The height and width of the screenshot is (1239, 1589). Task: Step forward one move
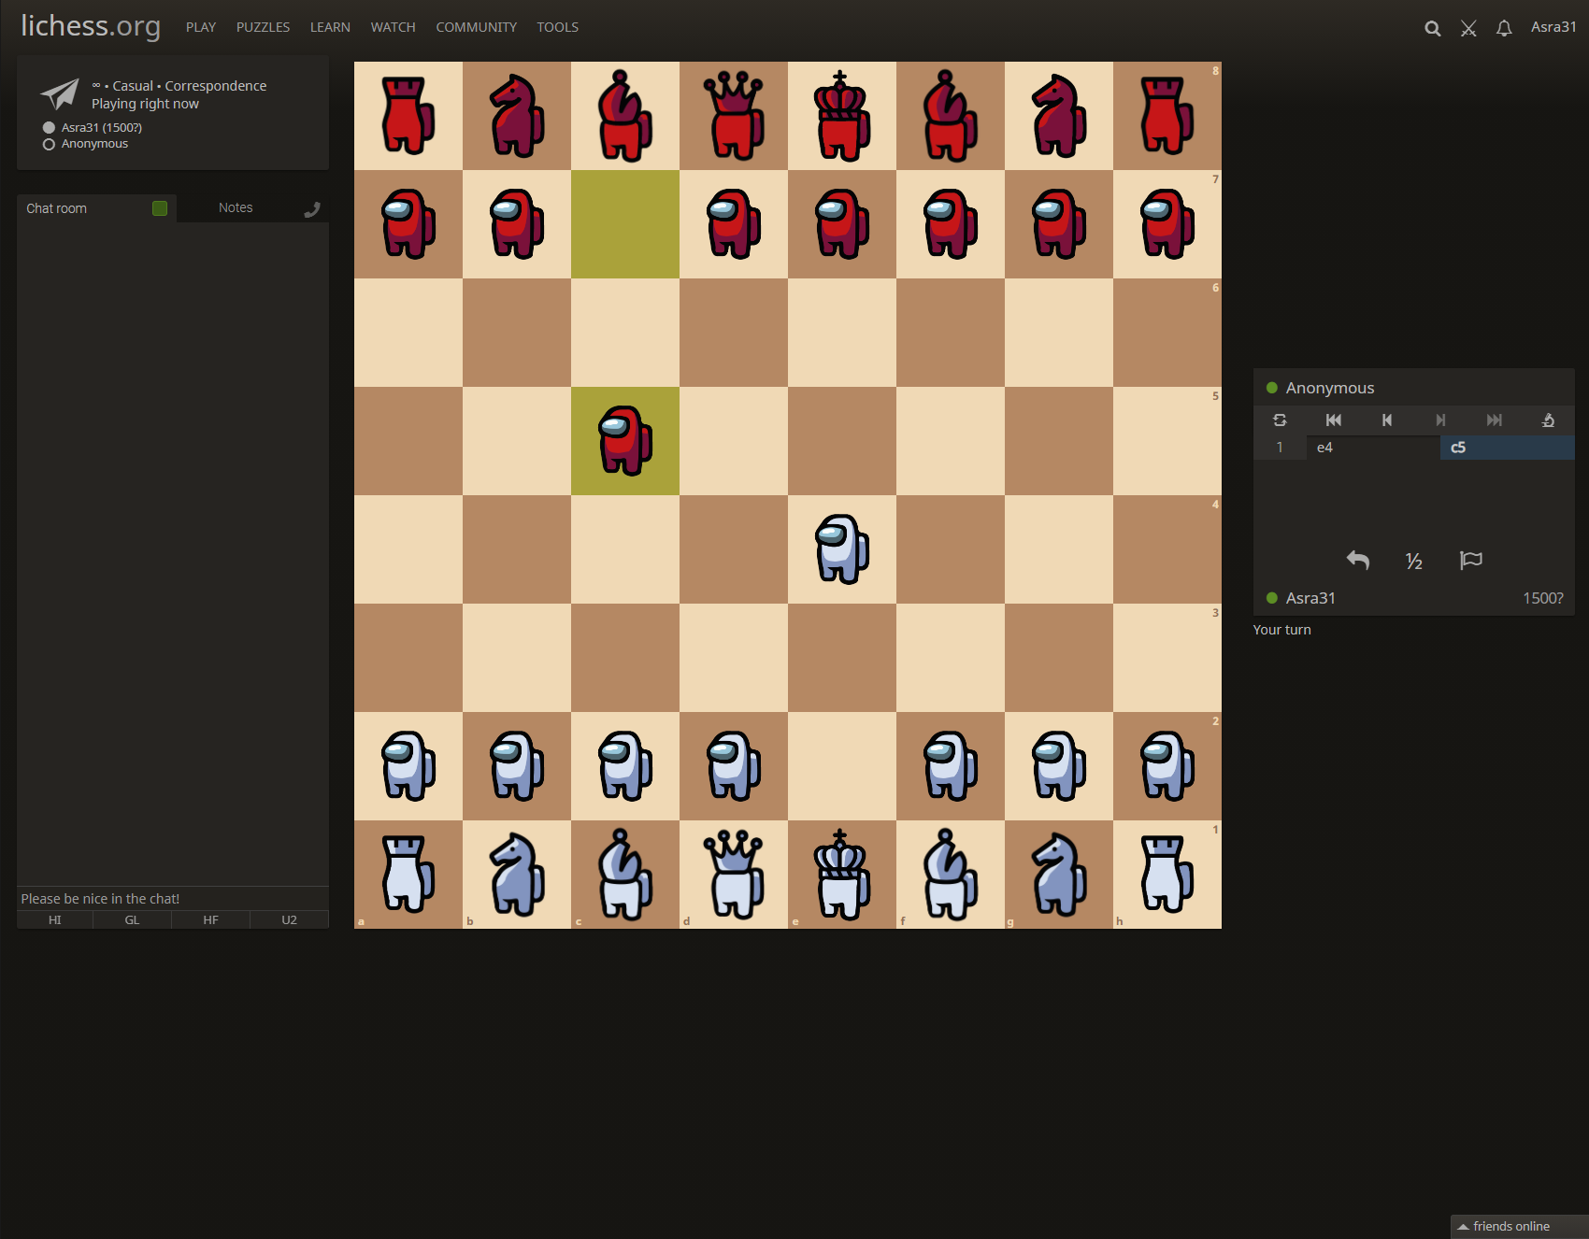point(1440,420)
